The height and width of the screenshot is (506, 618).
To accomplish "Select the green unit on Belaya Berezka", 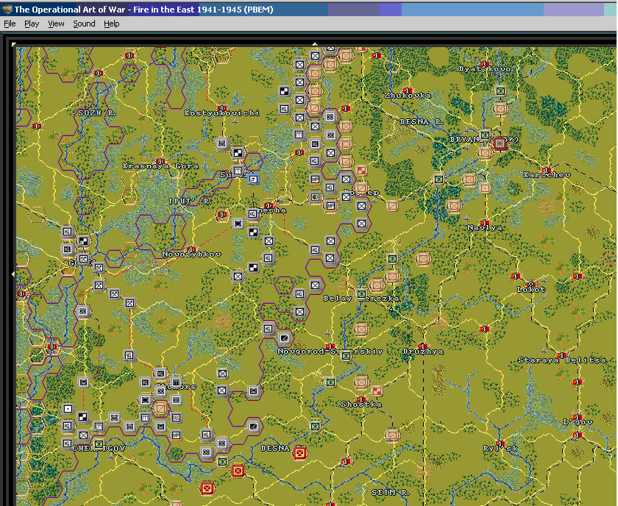I will (x=361, y=294).
